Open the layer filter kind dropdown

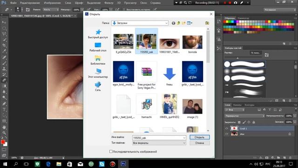click(235, 110)
